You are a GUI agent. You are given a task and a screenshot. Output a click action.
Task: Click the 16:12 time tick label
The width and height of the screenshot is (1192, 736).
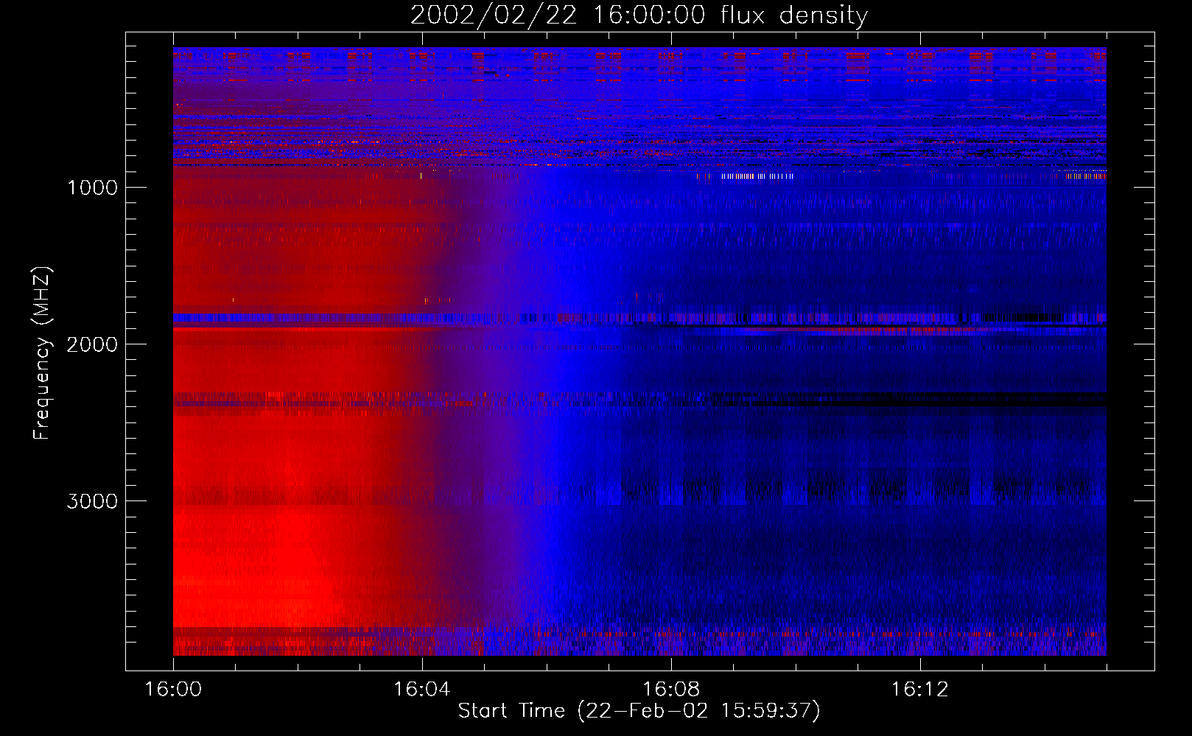[920, 690]
